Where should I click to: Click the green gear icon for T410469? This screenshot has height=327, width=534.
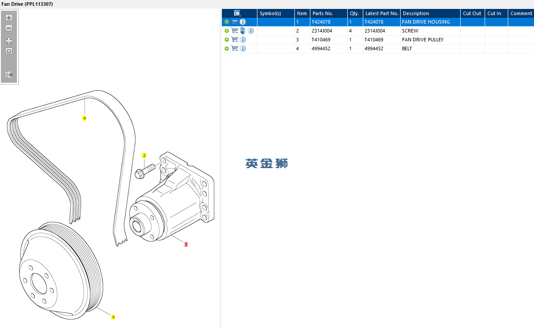point(227,40)
